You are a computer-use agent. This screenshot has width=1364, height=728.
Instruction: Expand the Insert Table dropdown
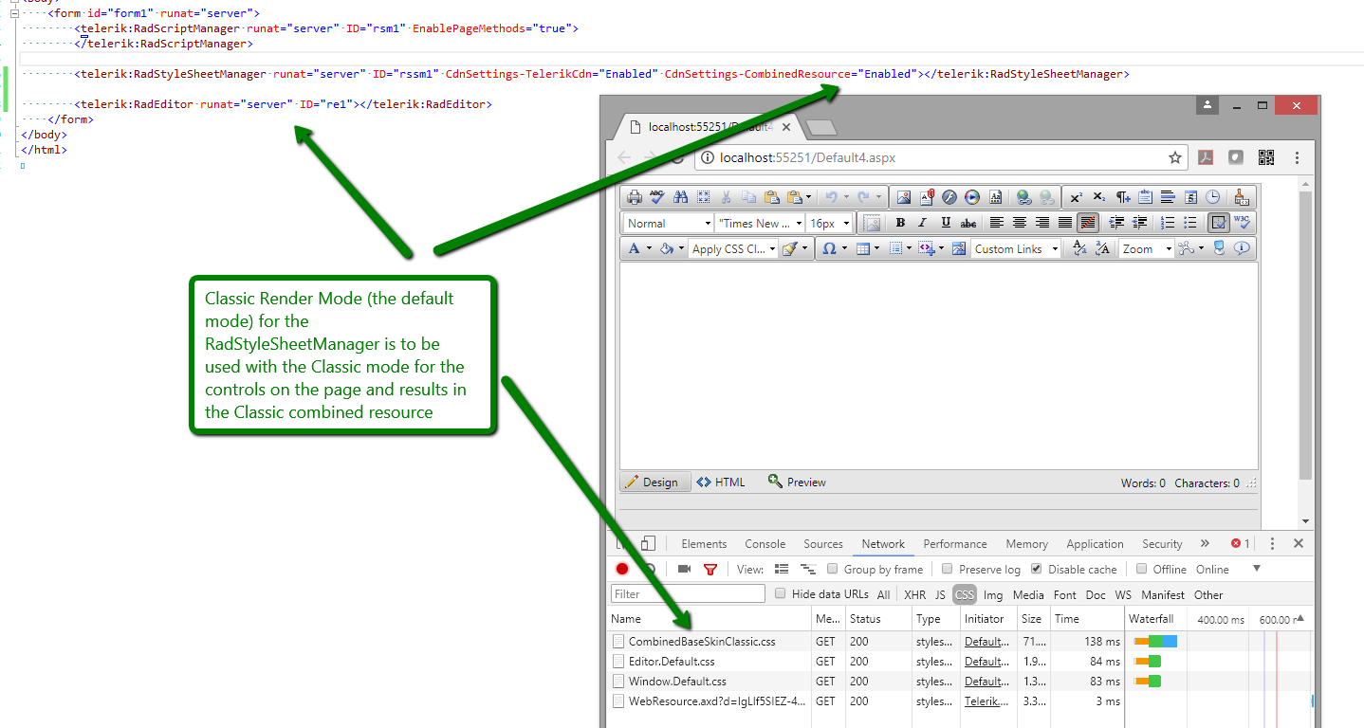(878, 248)
